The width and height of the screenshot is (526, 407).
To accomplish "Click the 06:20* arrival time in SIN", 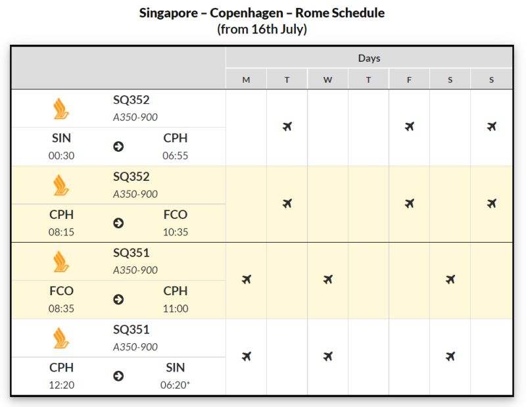I will 175,385.
